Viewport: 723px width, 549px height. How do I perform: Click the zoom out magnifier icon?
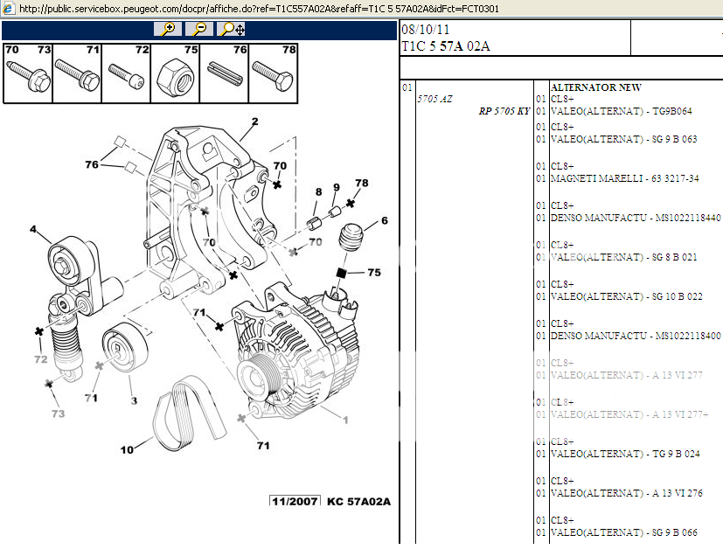[x=200, y=29]
